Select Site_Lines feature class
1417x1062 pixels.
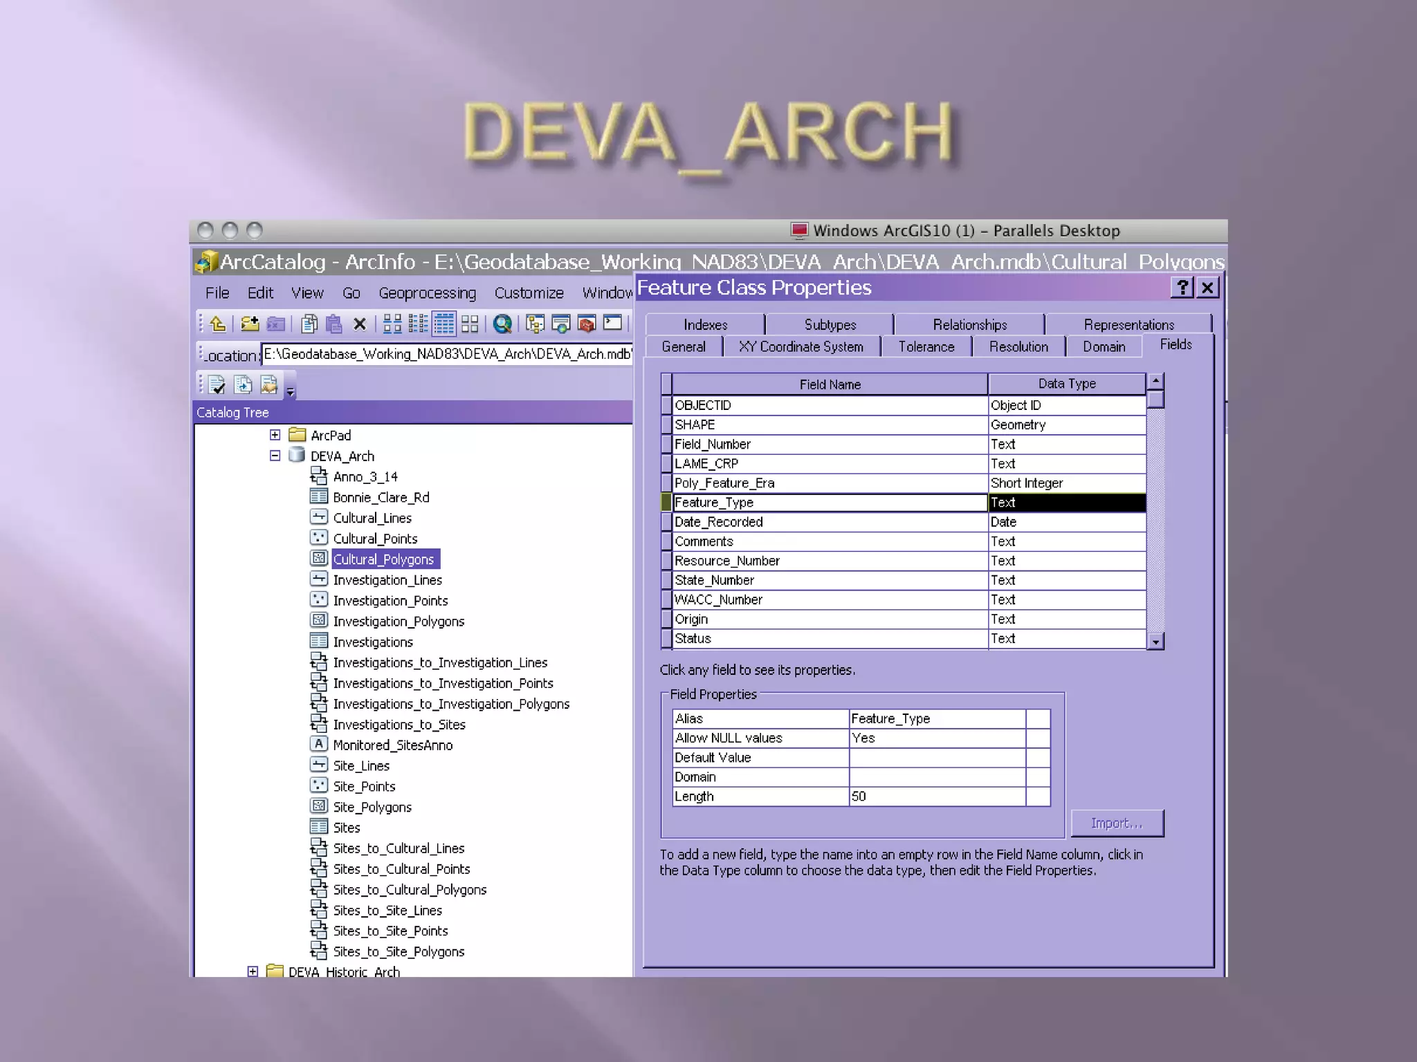(x=361, y=765)
